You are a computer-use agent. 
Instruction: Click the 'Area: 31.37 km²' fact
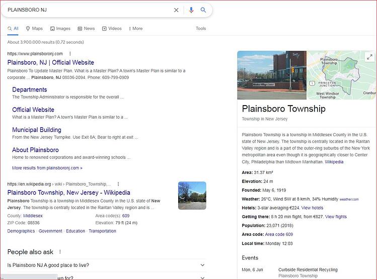[x=257, y=172]
